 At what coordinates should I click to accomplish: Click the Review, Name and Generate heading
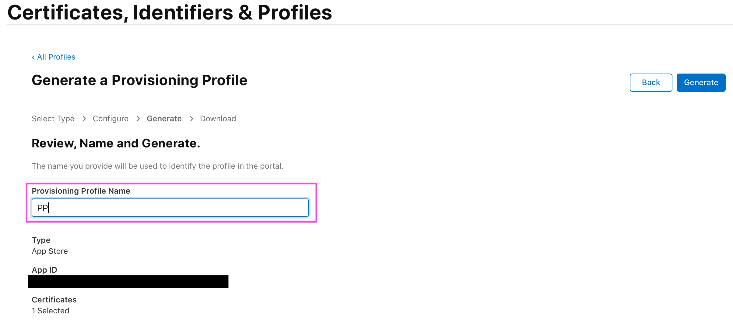(116, 143)
